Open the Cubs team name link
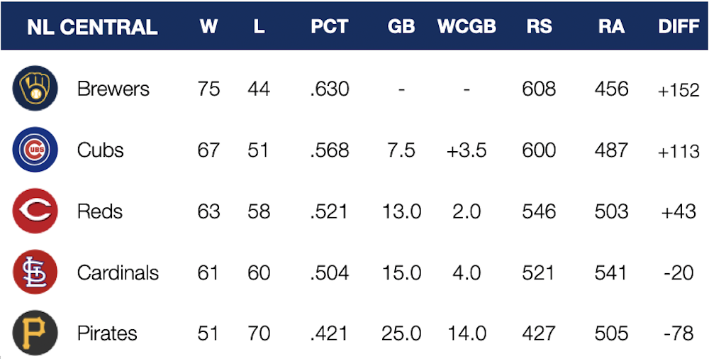The height and width of the screenshot is (359, 709). click(101, 150)
